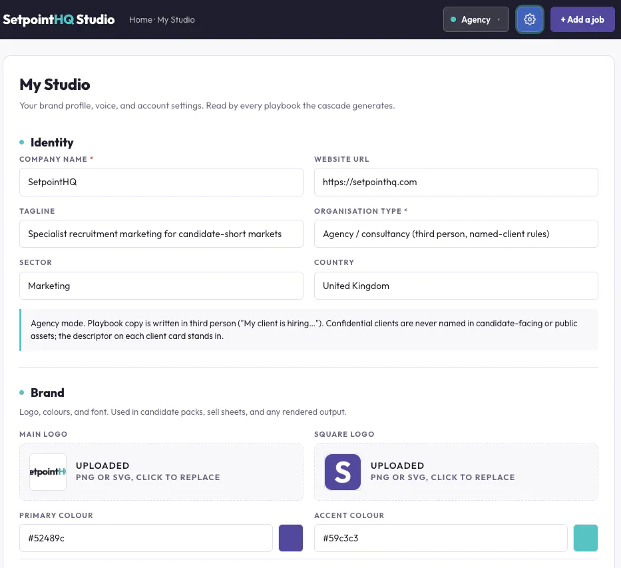Screen dimensions: 621x568
Task: Click into the Tagline field
Action: (x=161, y=234)
